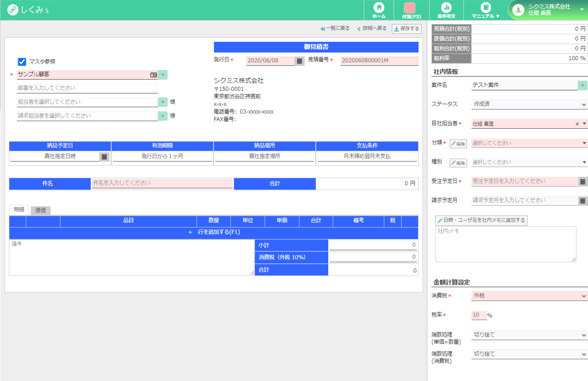Click 行を追加する(F1) button
Viewport: 588px width, 381px height.
point(214,232)
